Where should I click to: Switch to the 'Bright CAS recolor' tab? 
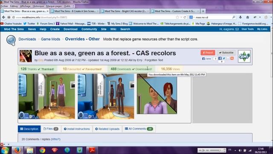[125, 11]
